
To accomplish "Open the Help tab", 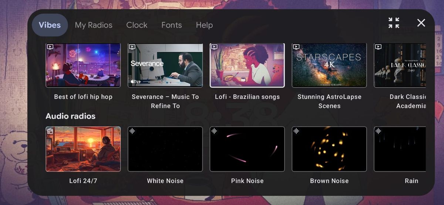I will (x=204, y=25).
